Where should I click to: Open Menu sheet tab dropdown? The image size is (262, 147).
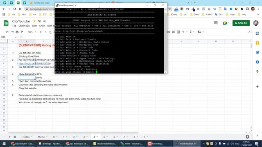tap(47, 137)
